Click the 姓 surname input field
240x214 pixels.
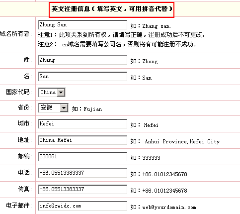82,60
